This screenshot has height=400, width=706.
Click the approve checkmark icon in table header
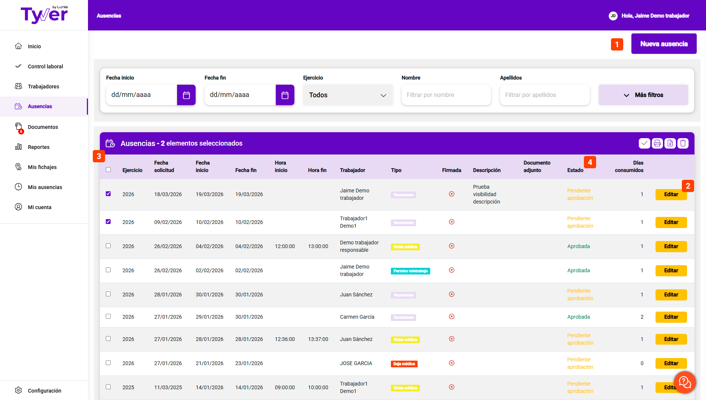point(644,143)
